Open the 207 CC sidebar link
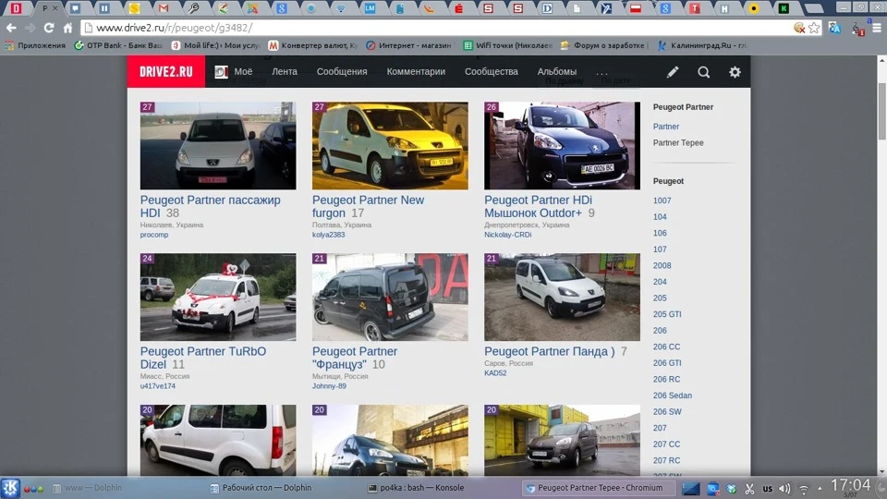Screen dimensions: 887x499 [666, 444]
